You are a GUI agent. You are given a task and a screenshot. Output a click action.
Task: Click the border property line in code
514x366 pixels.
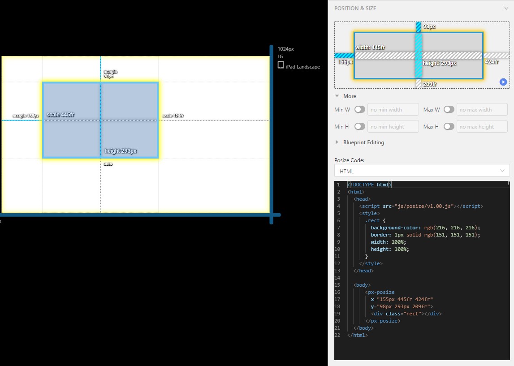pyautogui.click(x=425, y=235)
